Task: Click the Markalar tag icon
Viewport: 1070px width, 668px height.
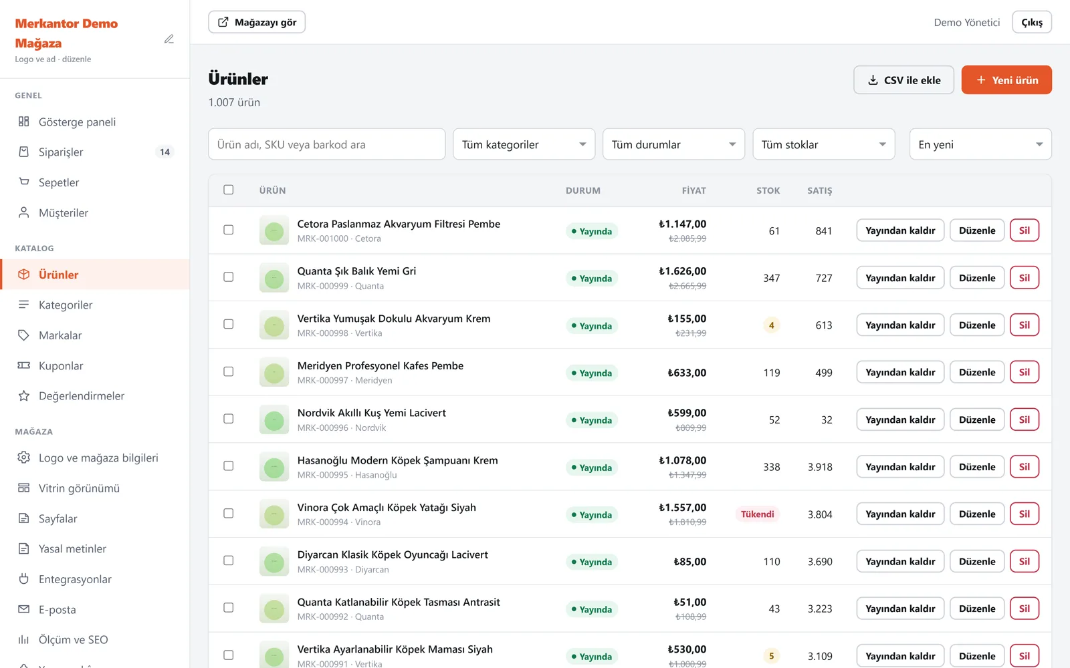Action: click(x=24, y=335)
